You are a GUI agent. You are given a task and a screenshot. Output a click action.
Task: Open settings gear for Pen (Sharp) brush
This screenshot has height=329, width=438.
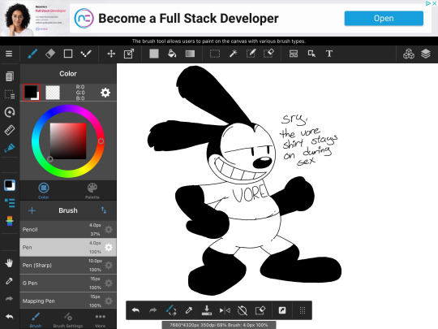109,265
